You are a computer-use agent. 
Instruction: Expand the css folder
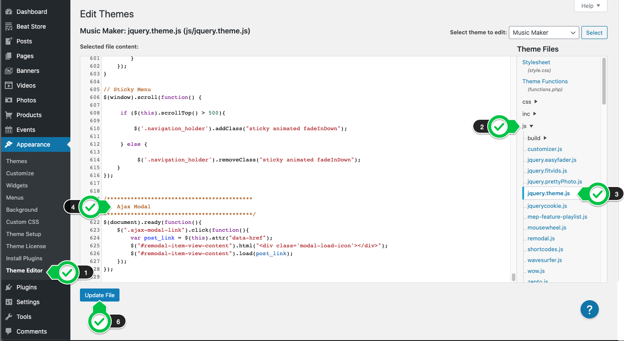click(x=530, y=102)
